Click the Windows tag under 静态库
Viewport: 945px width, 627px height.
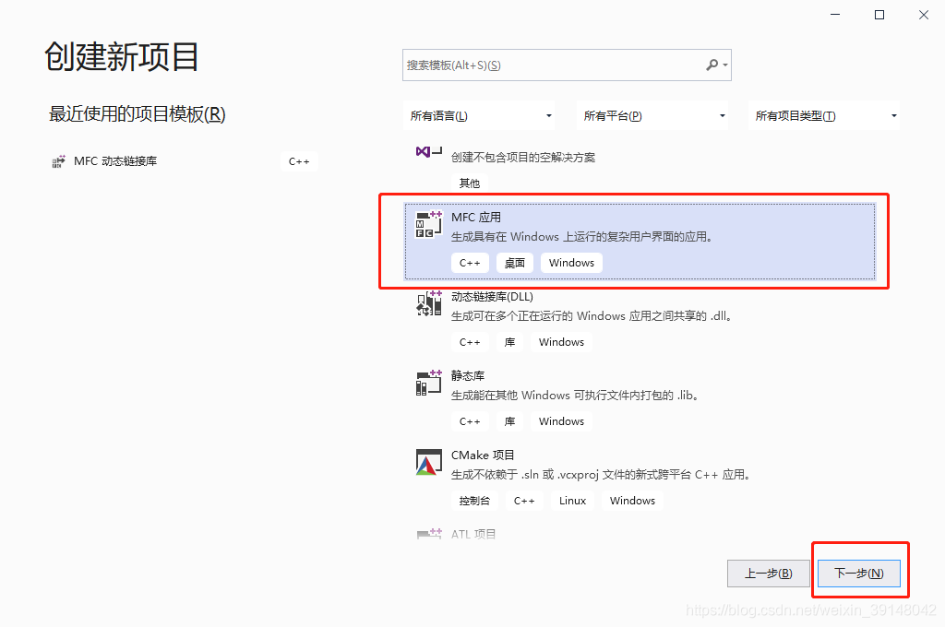click(x=561, y=421)
